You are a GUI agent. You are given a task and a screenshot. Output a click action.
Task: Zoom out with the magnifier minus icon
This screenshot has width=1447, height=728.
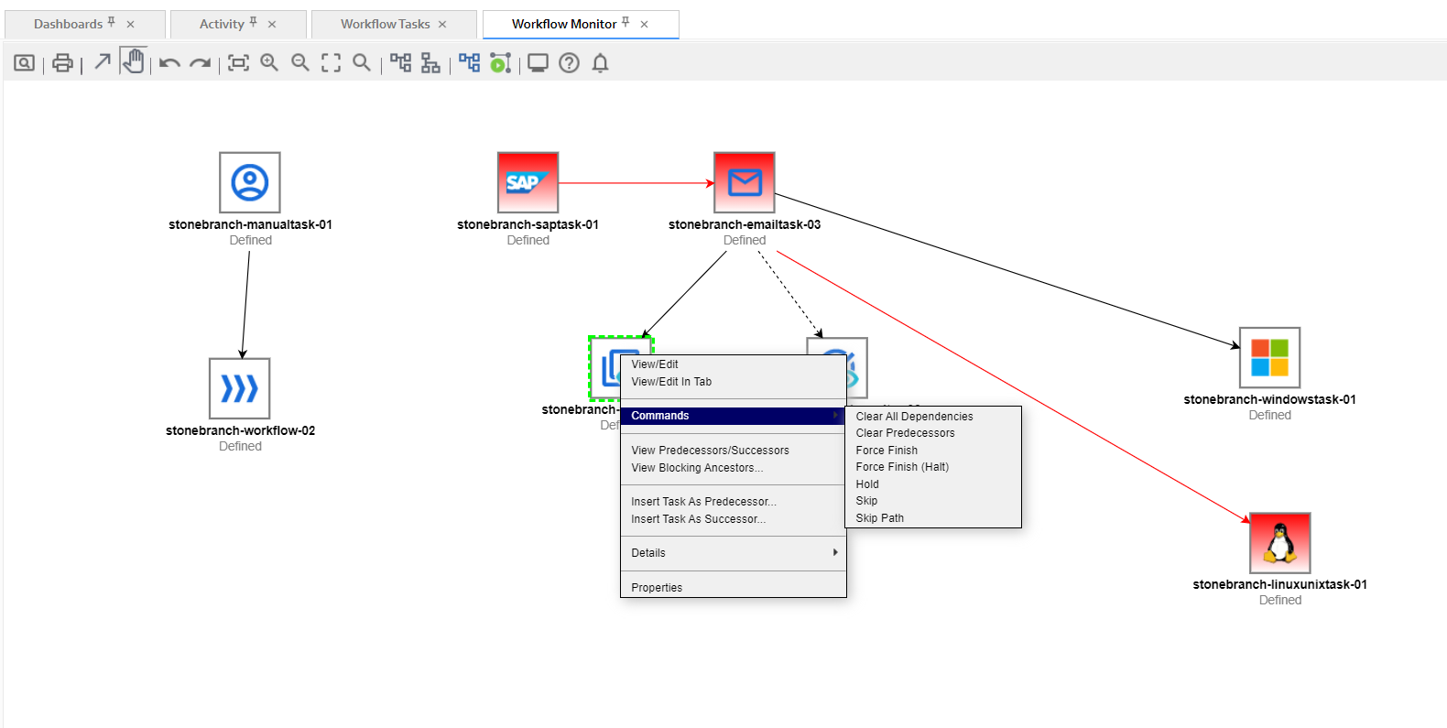point(300,62)
